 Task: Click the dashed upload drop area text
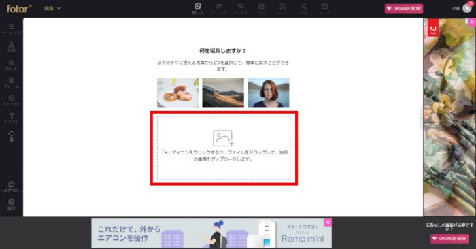pyautogui.click(x=224, y=156)
